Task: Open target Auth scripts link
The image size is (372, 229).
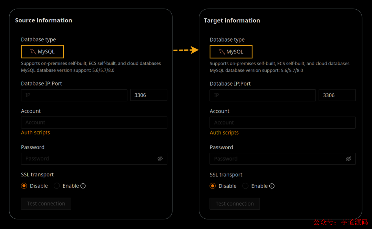Action: 224,133
